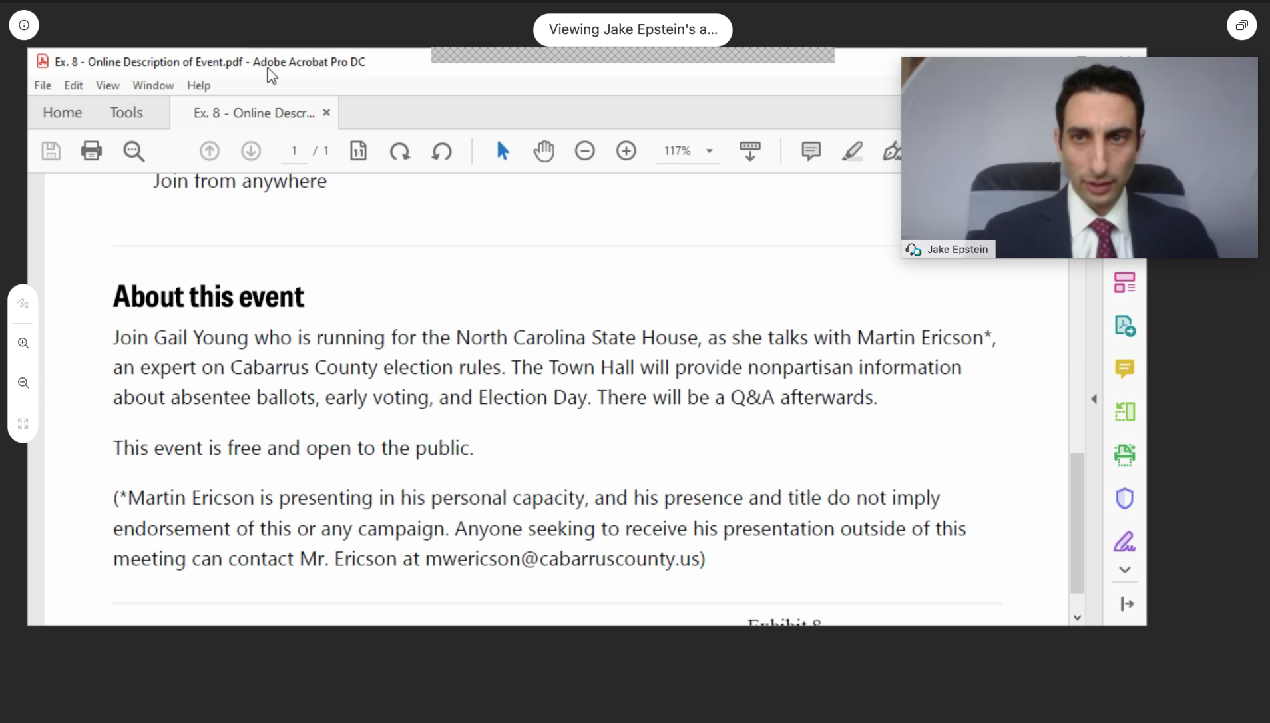Zoom out using shared-screen viewer control
This screenshot has width=1270, height=723.
click(23, 383)
